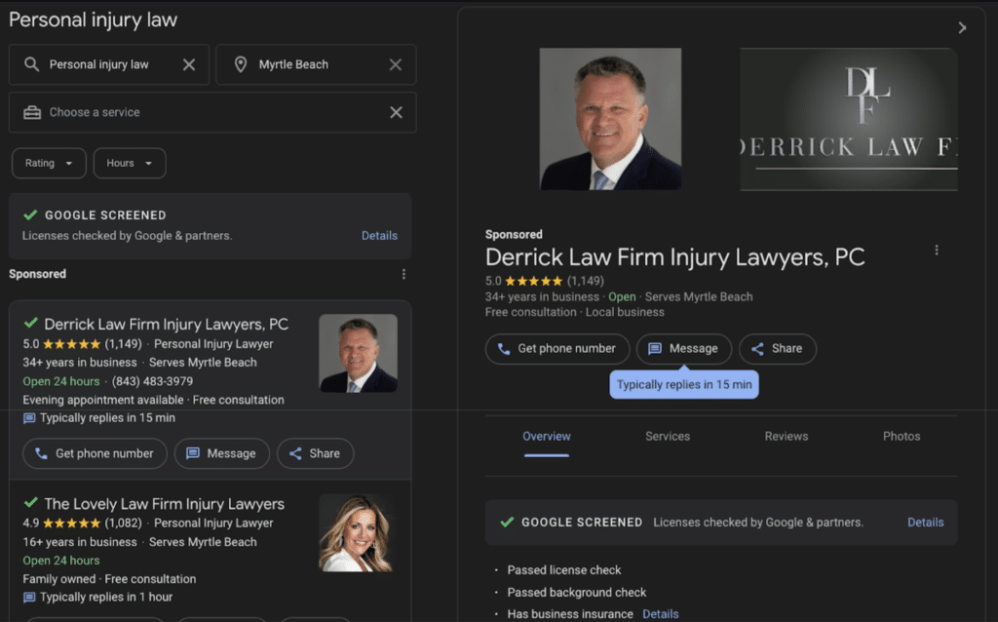This screenshot has width=998, height=622.
Task: Click Message button in Derrick list card
Action: tap(221, 453)
